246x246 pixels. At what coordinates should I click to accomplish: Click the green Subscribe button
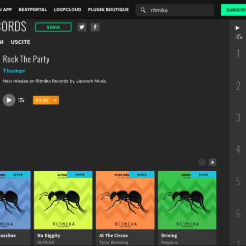pyautogui.click(x=234, y=10)
